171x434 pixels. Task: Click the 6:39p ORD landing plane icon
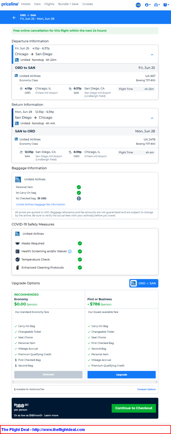(70, 152)
